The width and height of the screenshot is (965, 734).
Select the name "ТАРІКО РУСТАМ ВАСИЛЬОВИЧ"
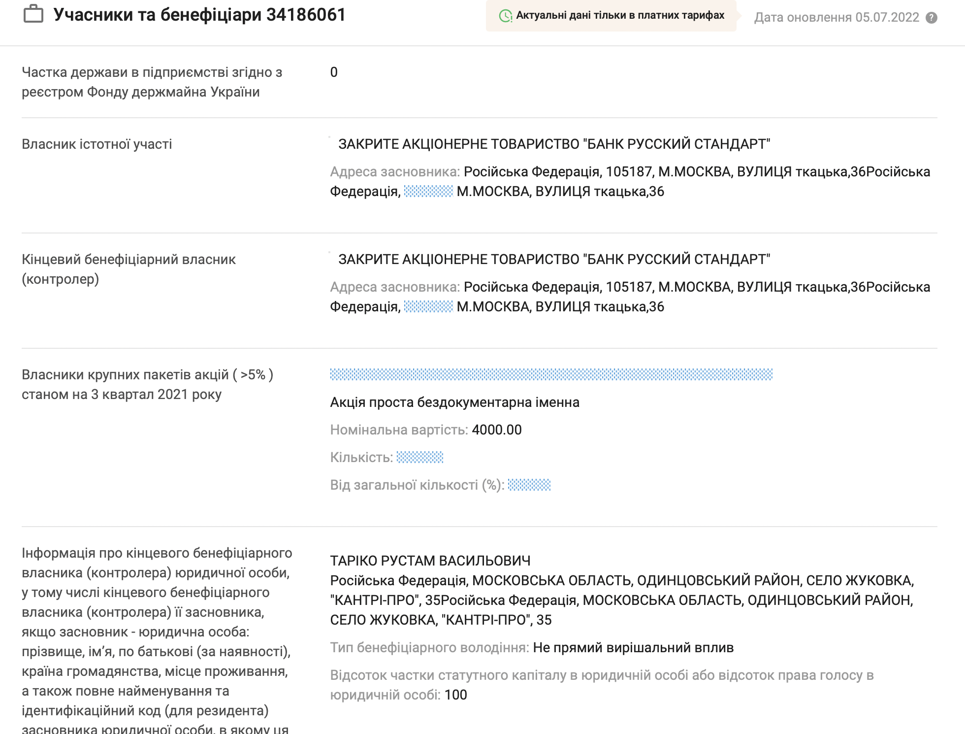tap(430, 561)
